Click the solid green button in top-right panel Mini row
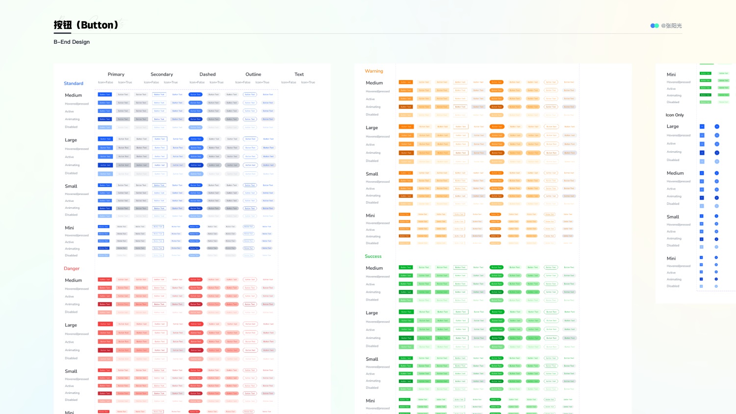Viewport: 736px width, 414px height. 705,73
